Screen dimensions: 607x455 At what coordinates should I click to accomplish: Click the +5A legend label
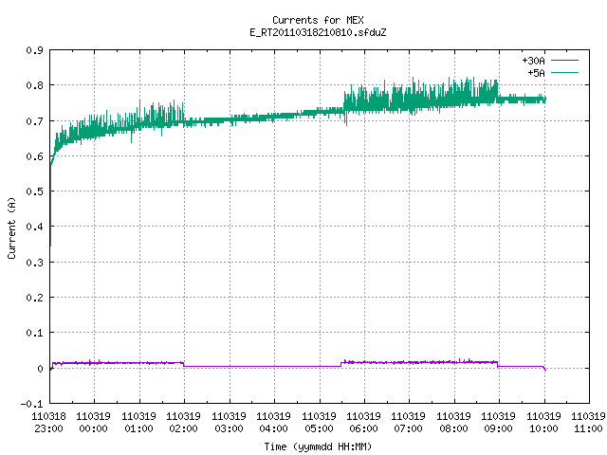[536, 73]
